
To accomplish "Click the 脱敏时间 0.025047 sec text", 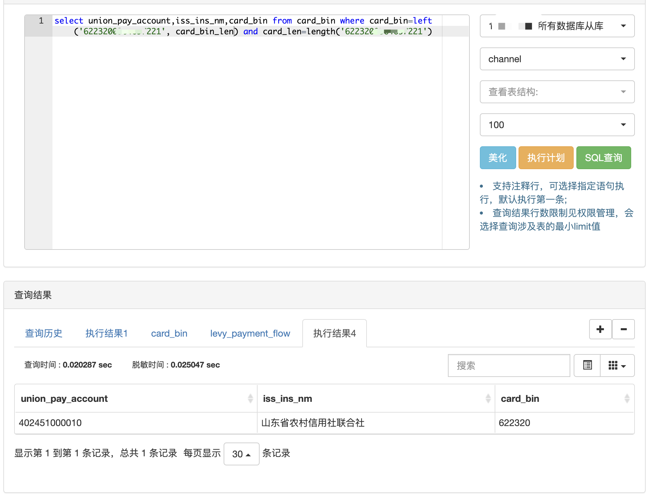I will [176, 365].
